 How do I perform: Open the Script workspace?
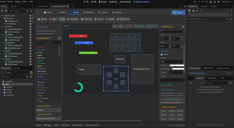pos(103,2)
